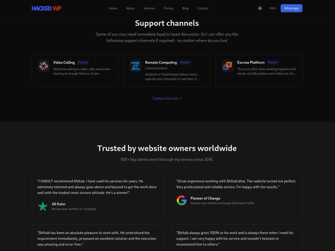Click the Google logo by Pioneer of Change
Screen dimensions: 335x251
(x=182, y=200)
